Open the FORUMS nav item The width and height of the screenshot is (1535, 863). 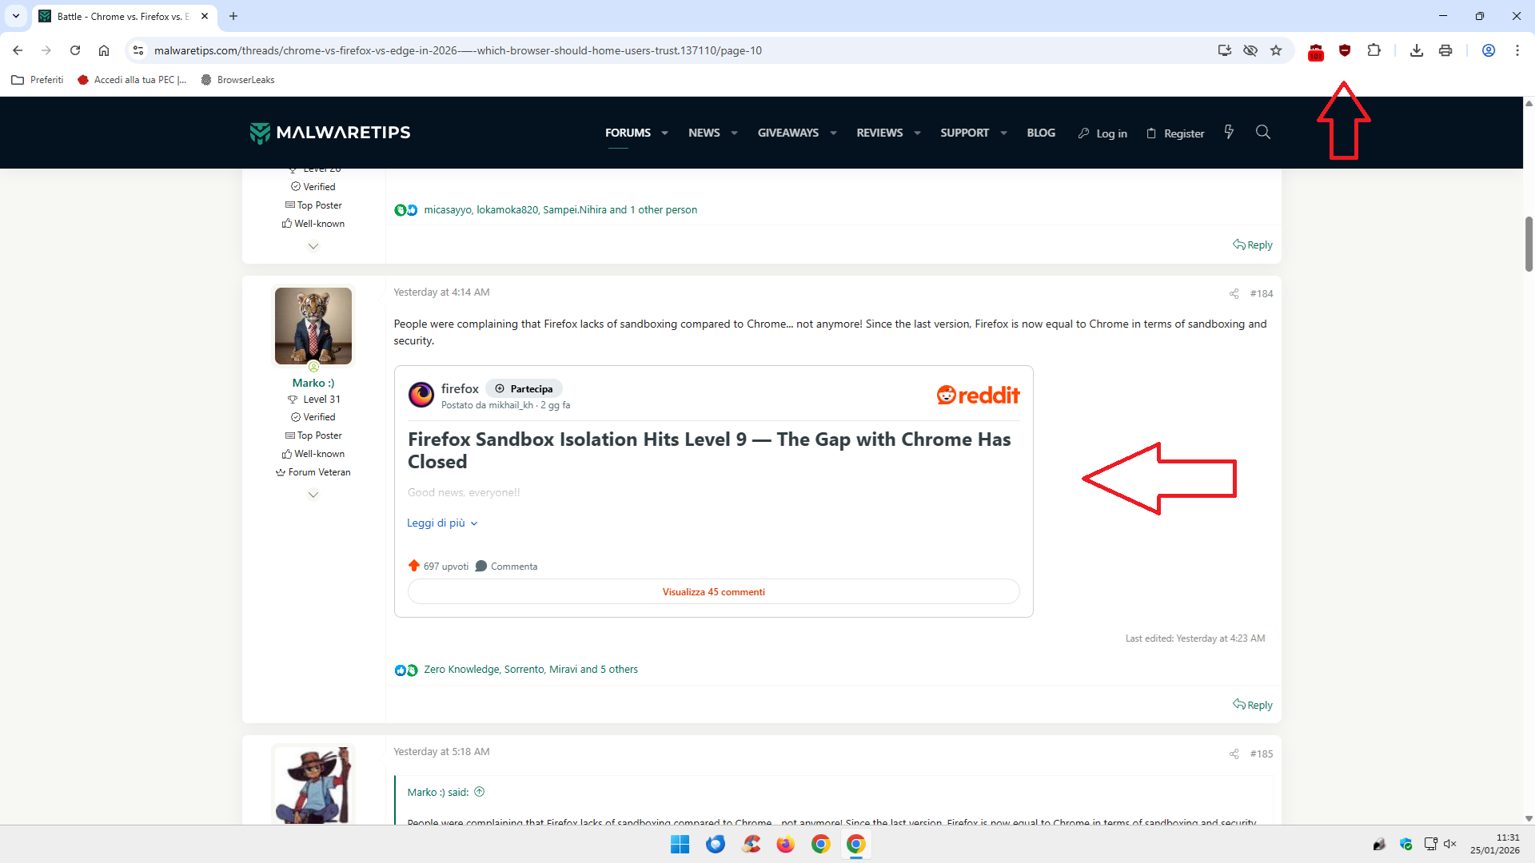(628, 133)
